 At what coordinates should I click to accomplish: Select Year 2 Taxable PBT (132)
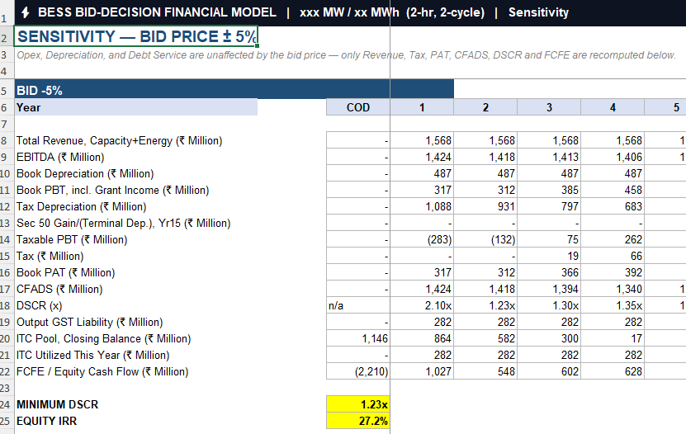tap(485, 240)
